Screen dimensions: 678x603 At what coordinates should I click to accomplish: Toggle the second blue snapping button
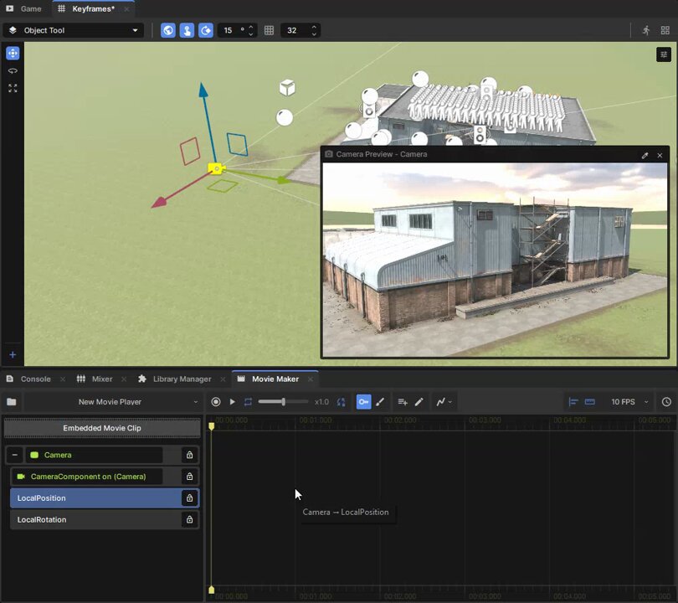[x=187, y=30]
